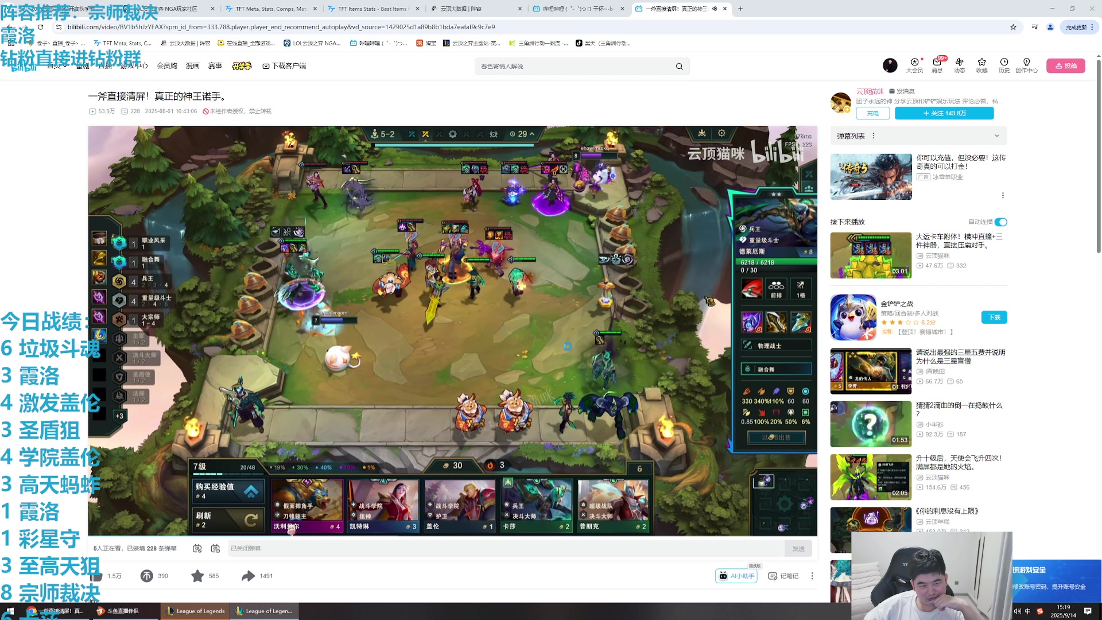Click 下载客户端 in nav bar

pos(284,66)
